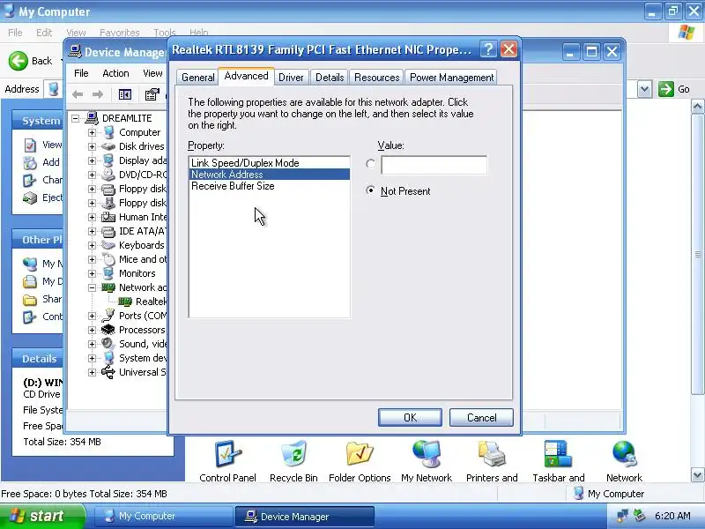Screen dimensions: 705x529
Task: Select the Sound, video device category
Action: 143,344
